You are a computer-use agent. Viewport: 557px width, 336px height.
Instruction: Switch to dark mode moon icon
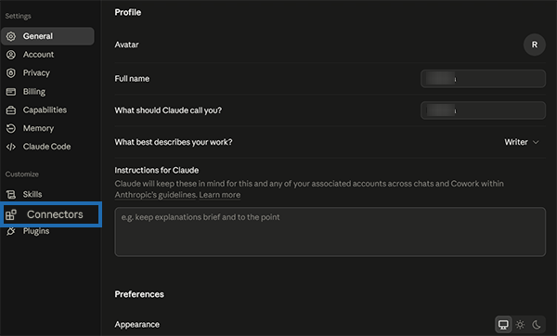click(537, 324)
